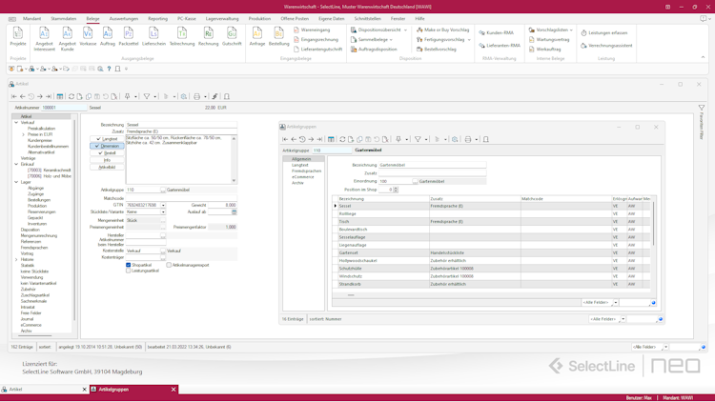
Task: Click the Artikelnummer field 100001
Action: [x=64, y=108]
